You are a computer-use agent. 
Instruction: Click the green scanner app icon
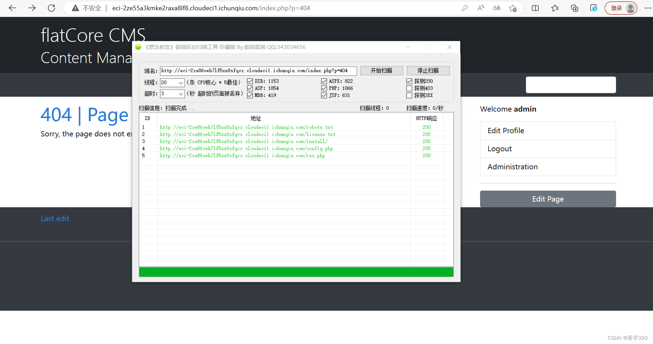[138, 47]
